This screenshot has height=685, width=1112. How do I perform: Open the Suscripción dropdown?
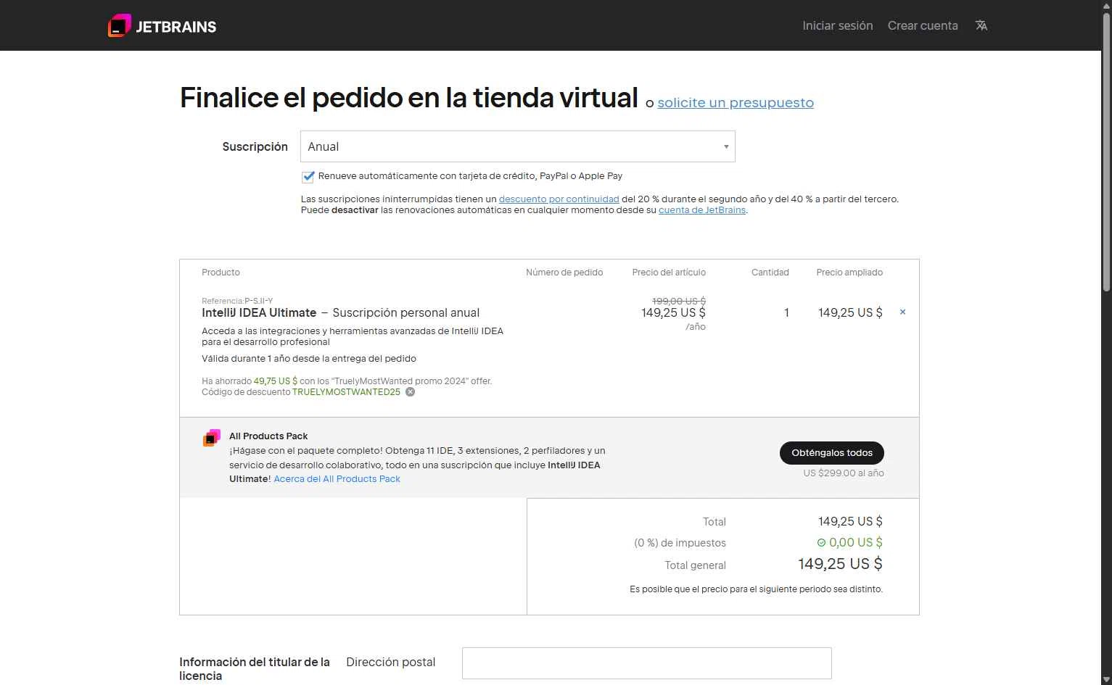(518, 146)
